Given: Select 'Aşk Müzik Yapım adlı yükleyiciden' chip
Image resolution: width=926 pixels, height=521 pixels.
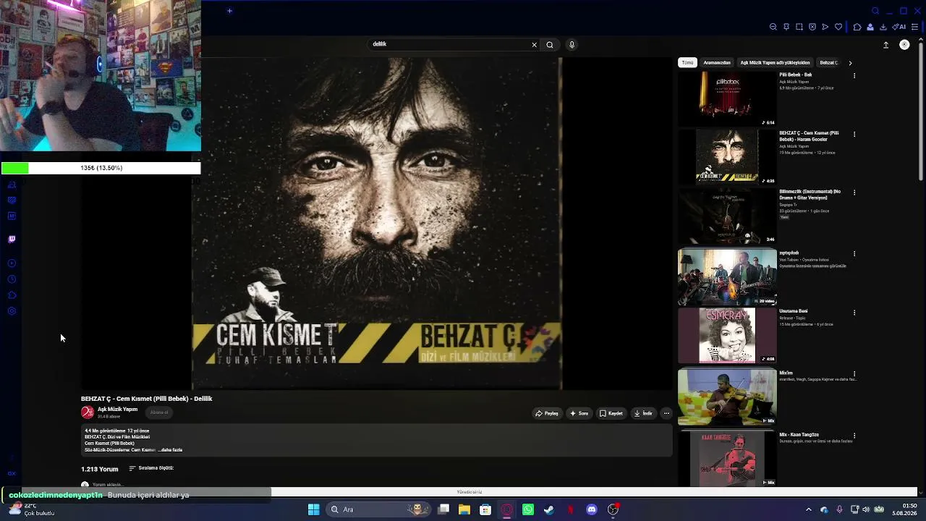Looking at the screenshot, I should (775, 62).
